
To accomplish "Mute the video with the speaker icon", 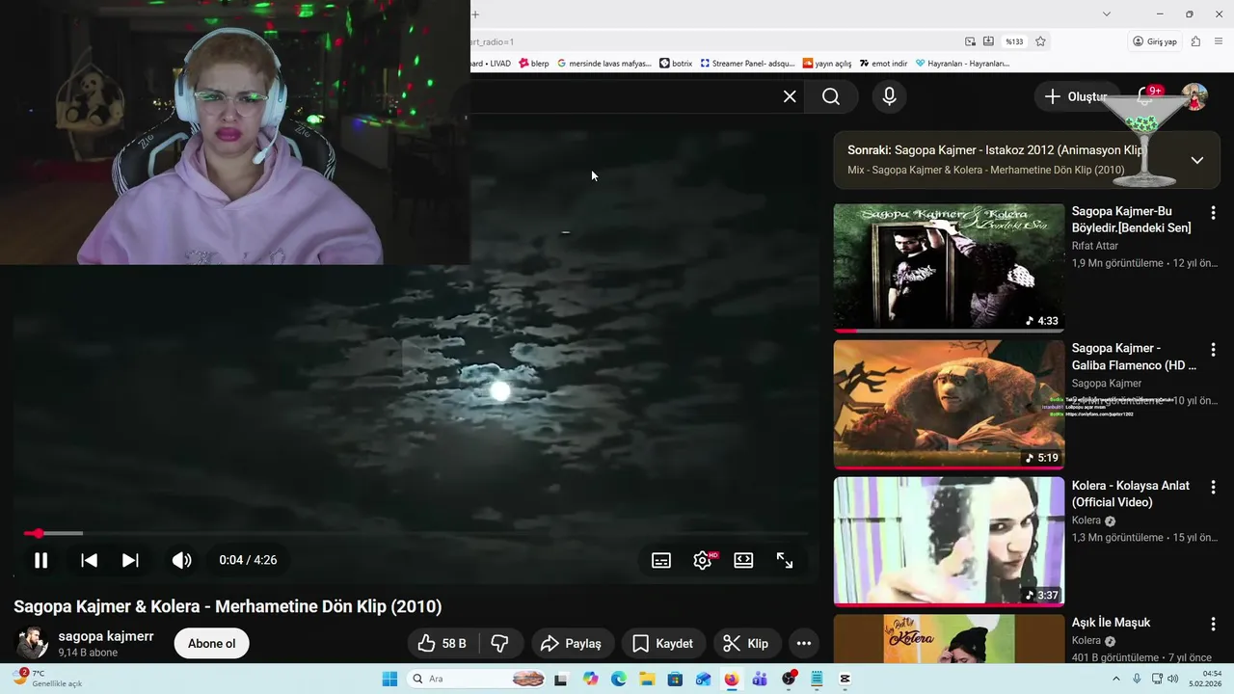I will click(181, 560).
